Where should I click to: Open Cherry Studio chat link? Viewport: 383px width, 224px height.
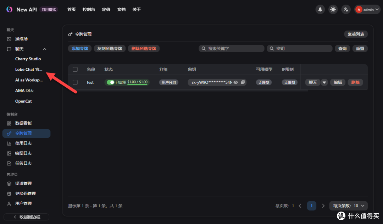click(28, 59)
